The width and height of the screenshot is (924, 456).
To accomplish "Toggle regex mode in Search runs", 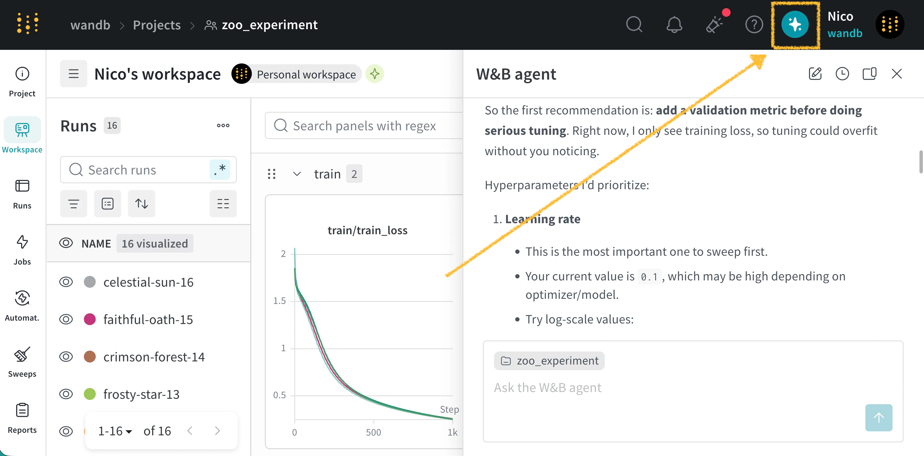I will [220, 169].
